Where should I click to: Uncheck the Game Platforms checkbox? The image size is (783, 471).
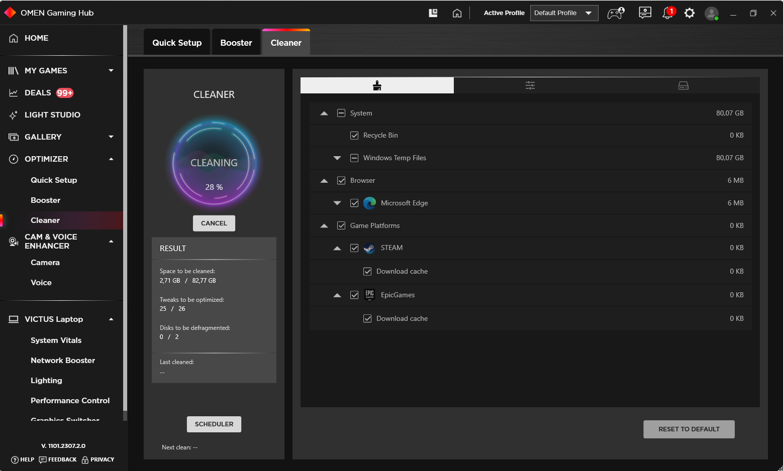[341, 225]
